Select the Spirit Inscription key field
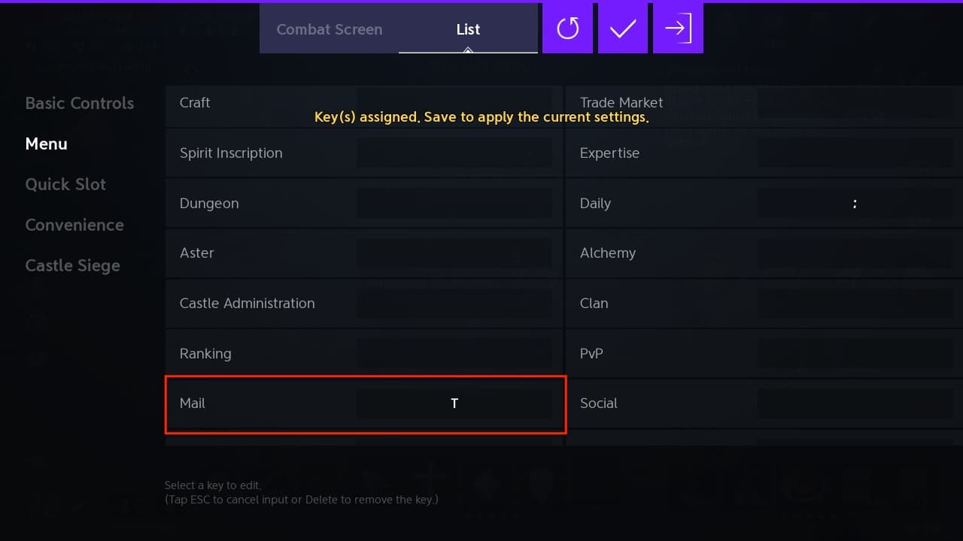This screenshot has width=963, height=541. point(454,153)
